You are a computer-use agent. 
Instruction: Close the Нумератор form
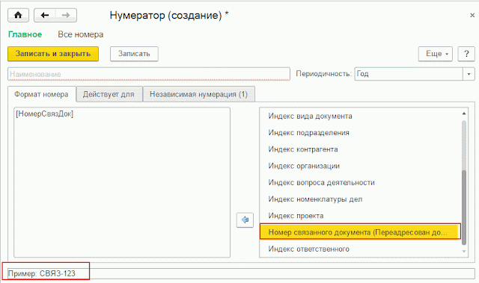(x=472, y=15)
